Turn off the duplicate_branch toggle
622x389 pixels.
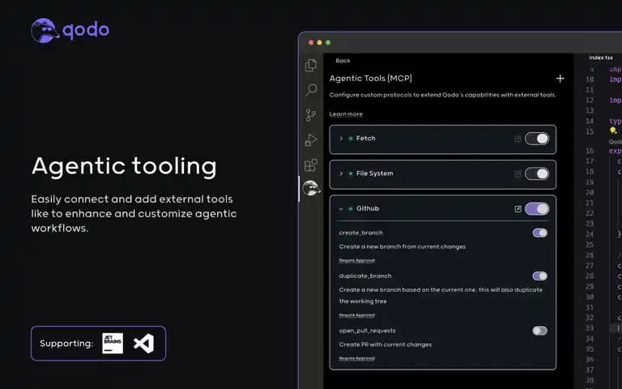540,276
